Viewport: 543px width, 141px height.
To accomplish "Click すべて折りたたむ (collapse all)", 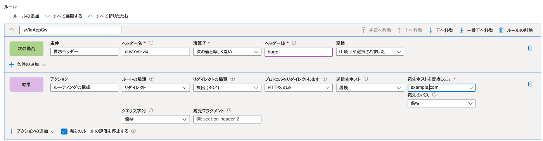I will tap(108, 16).
